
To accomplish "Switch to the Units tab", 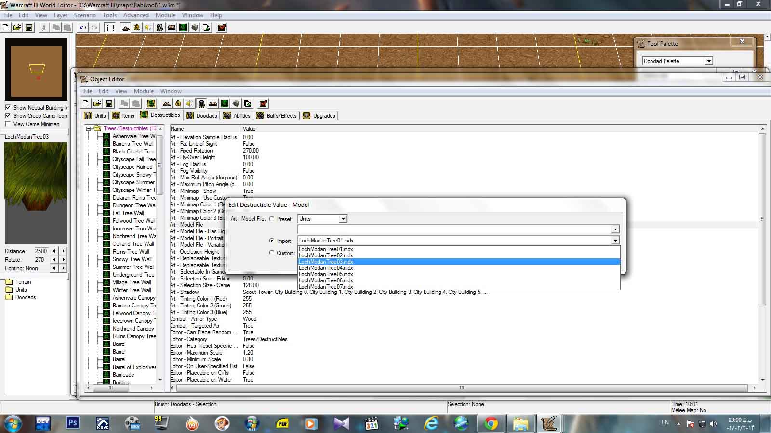I will [95, 115].
